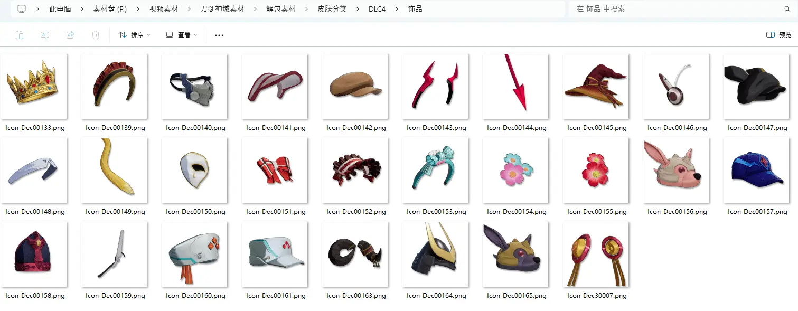
Task: Select the black cap Icon_Dec00147.png thumbnail
Action: coord(756,86)
